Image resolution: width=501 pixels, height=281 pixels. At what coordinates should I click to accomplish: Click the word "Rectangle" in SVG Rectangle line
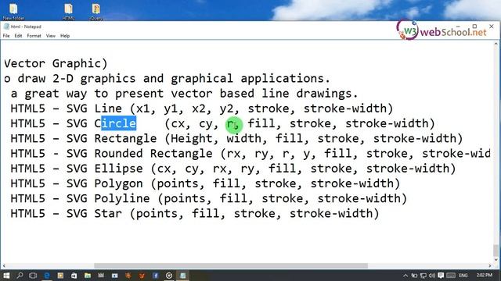[x=125, y=139]
